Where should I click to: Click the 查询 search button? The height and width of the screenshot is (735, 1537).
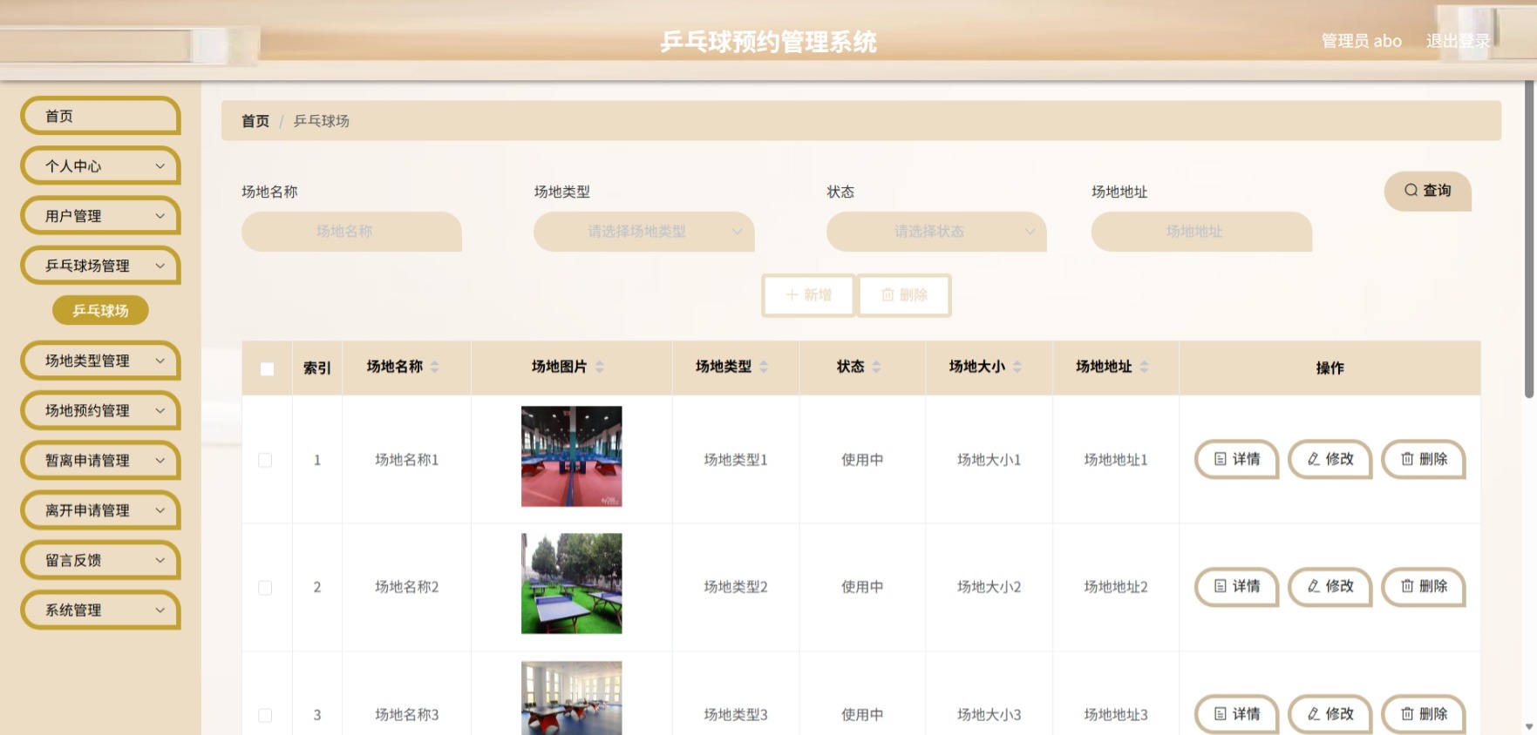(1427, 191)
